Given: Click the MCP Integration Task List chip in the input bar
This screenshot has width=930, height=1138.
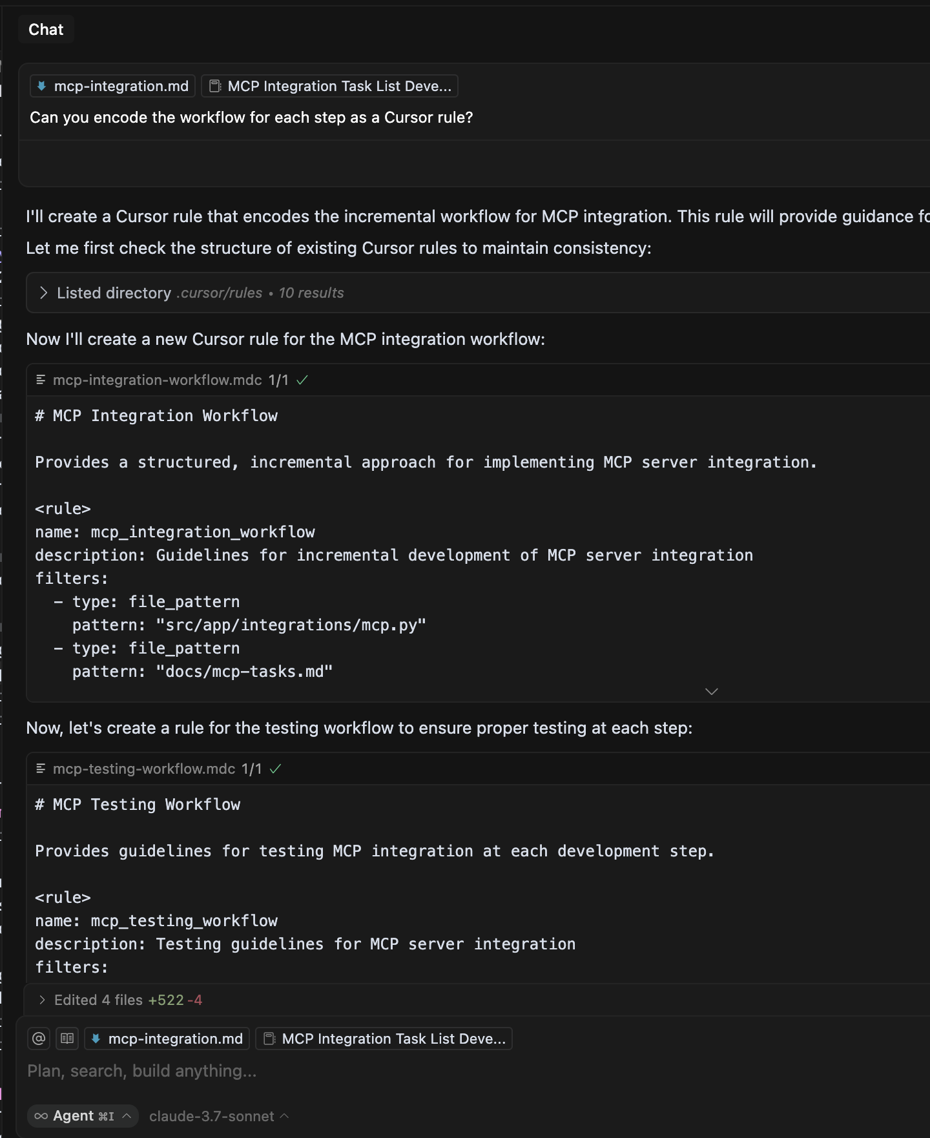Looking at the screenshot, I should 384,1039.
